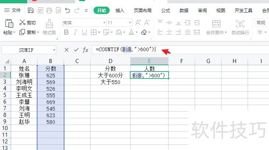The width and height of the screenshot is (269, 150).
Task: Expand the Name Box SUMIF dropdown
Action: tap(54, 50)
